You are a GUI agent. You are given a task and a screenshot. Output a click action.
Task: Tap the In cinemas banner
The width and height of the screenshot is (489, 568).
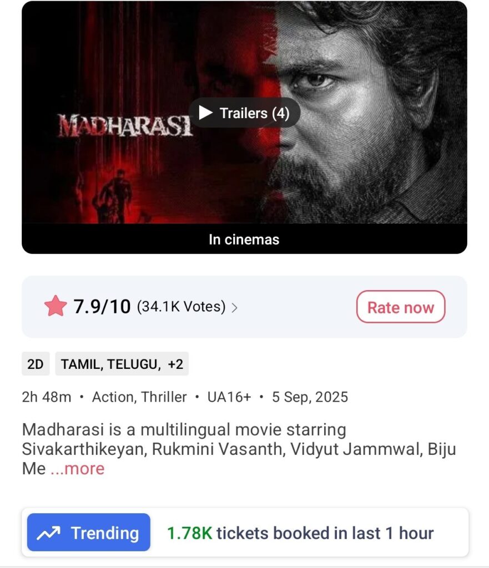tap(244, 239)
